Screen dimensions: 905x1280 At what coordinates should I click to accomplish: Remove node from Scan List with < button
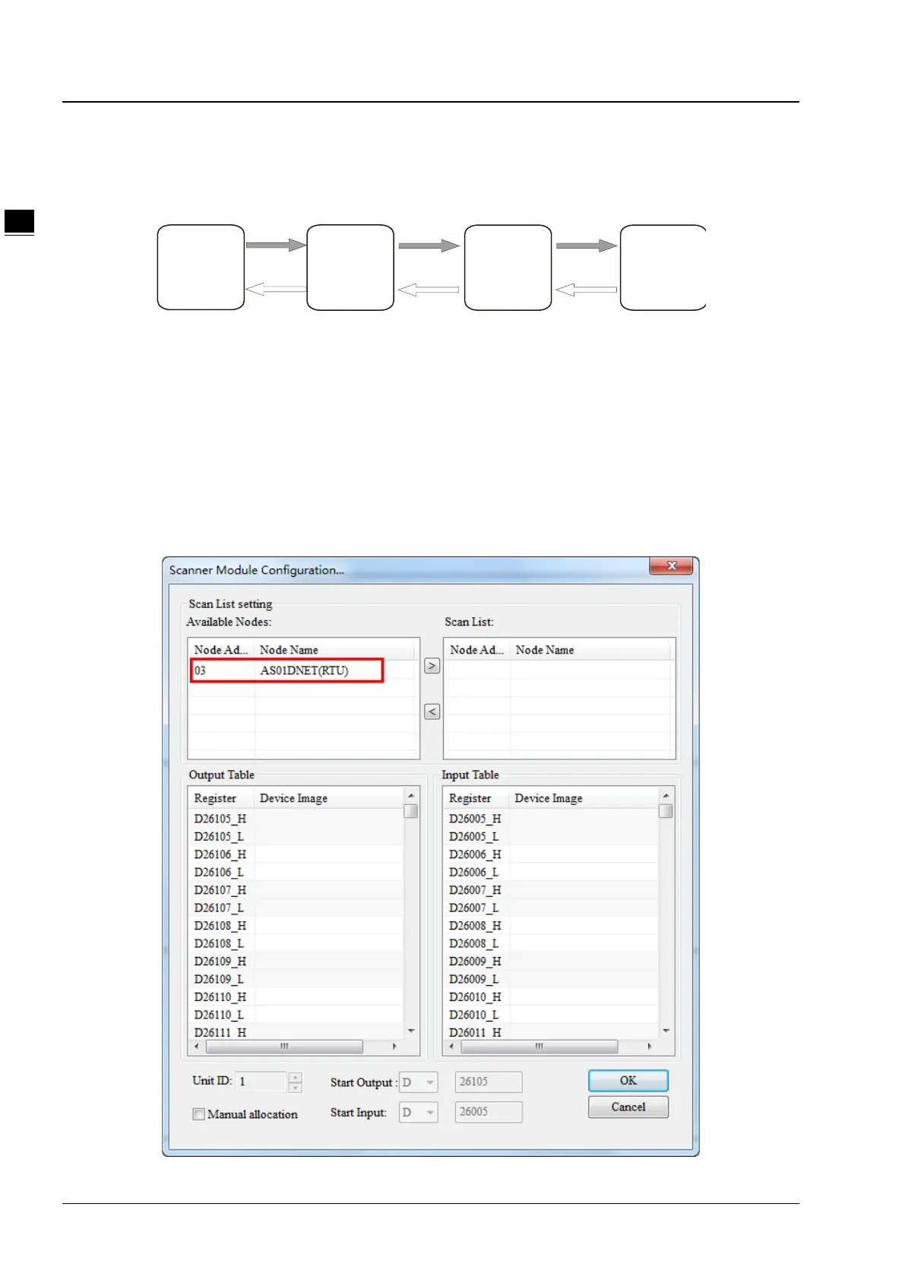432,712
